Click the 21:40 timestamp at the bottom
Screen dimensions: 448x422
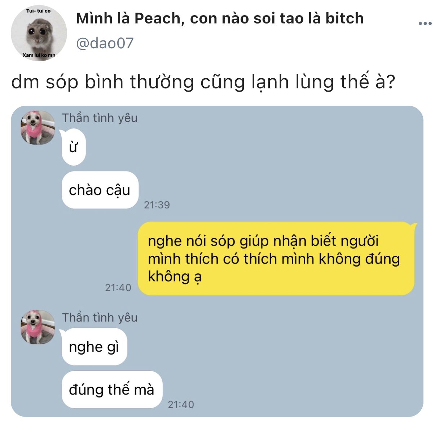(x=181, y=404)
